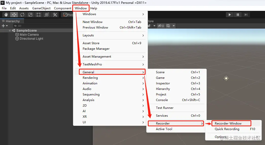Advance one frame with the Step button
Image resolution: width=265 pixels, height=145 pixels.
(x=246, y=15)
